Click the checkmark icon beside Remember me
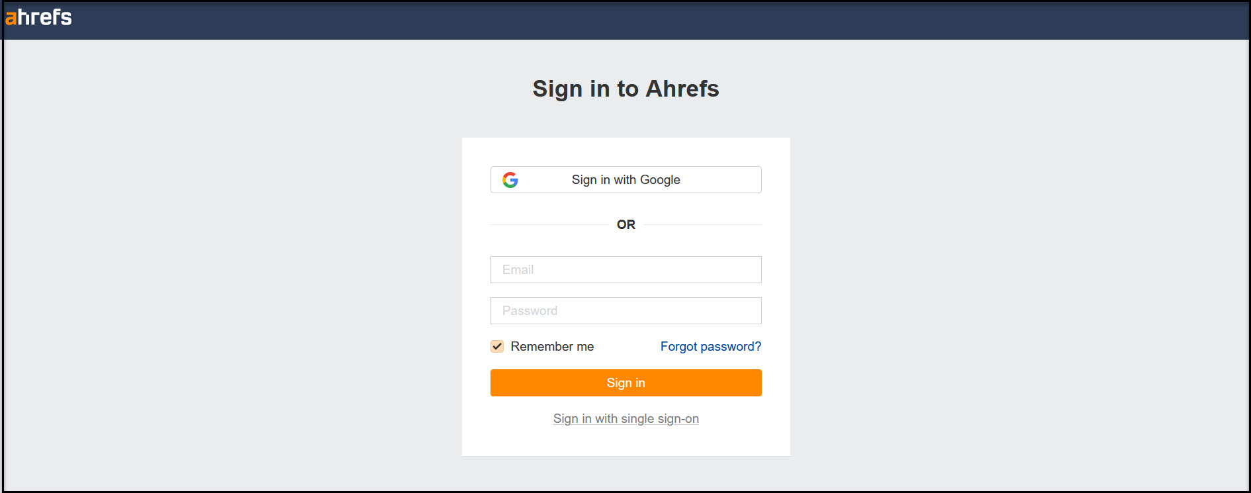The height and width of the screenshot is (493, 1251). click(x=497, y=346)
